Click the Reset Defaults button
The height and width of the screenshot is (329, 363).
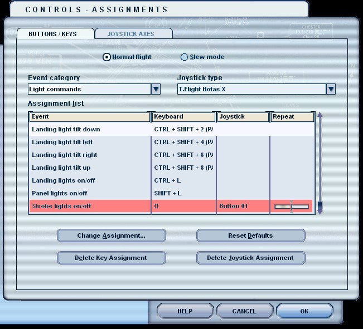(x=250, y=235)
